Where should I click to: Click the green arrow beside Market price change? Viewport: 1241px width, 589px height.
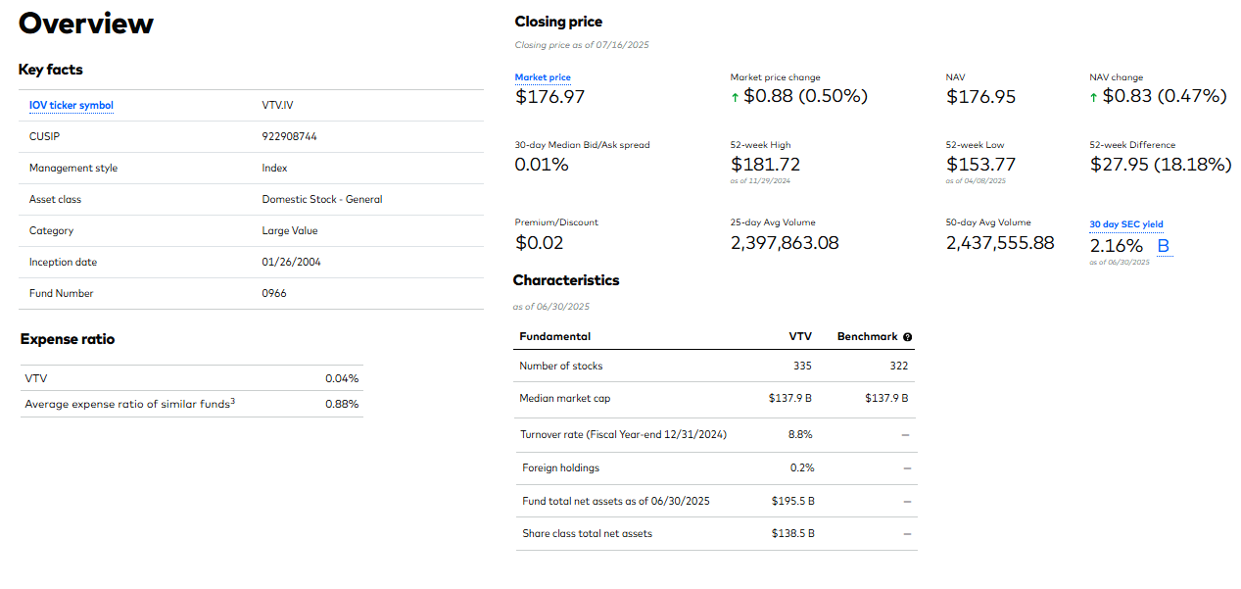(x=735, y=96)
